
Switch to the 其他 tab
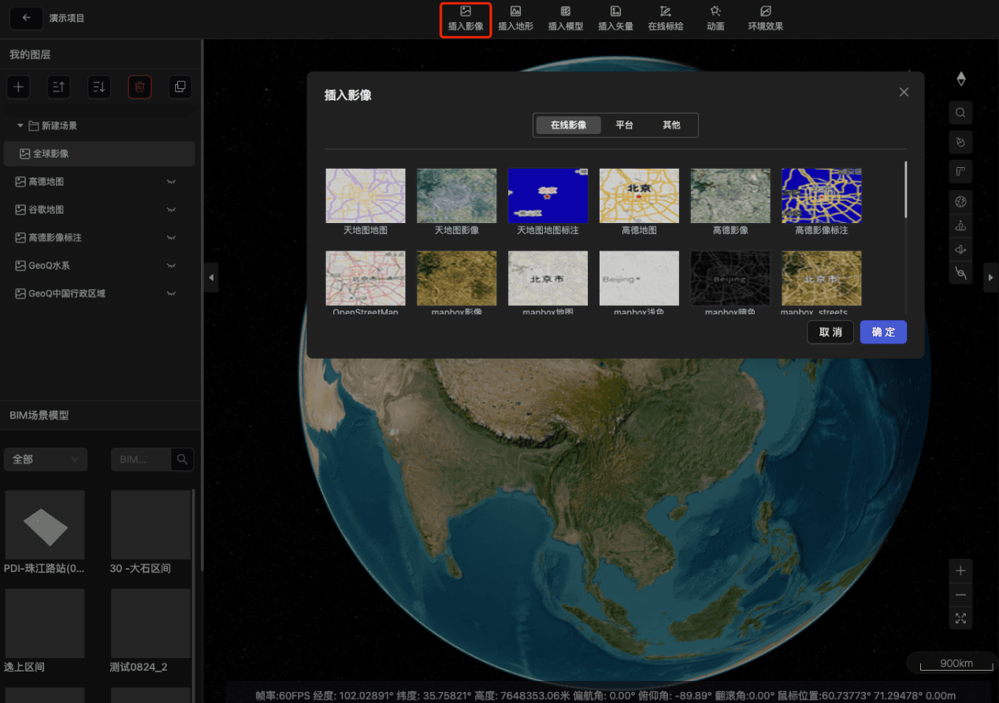point(671,125)
